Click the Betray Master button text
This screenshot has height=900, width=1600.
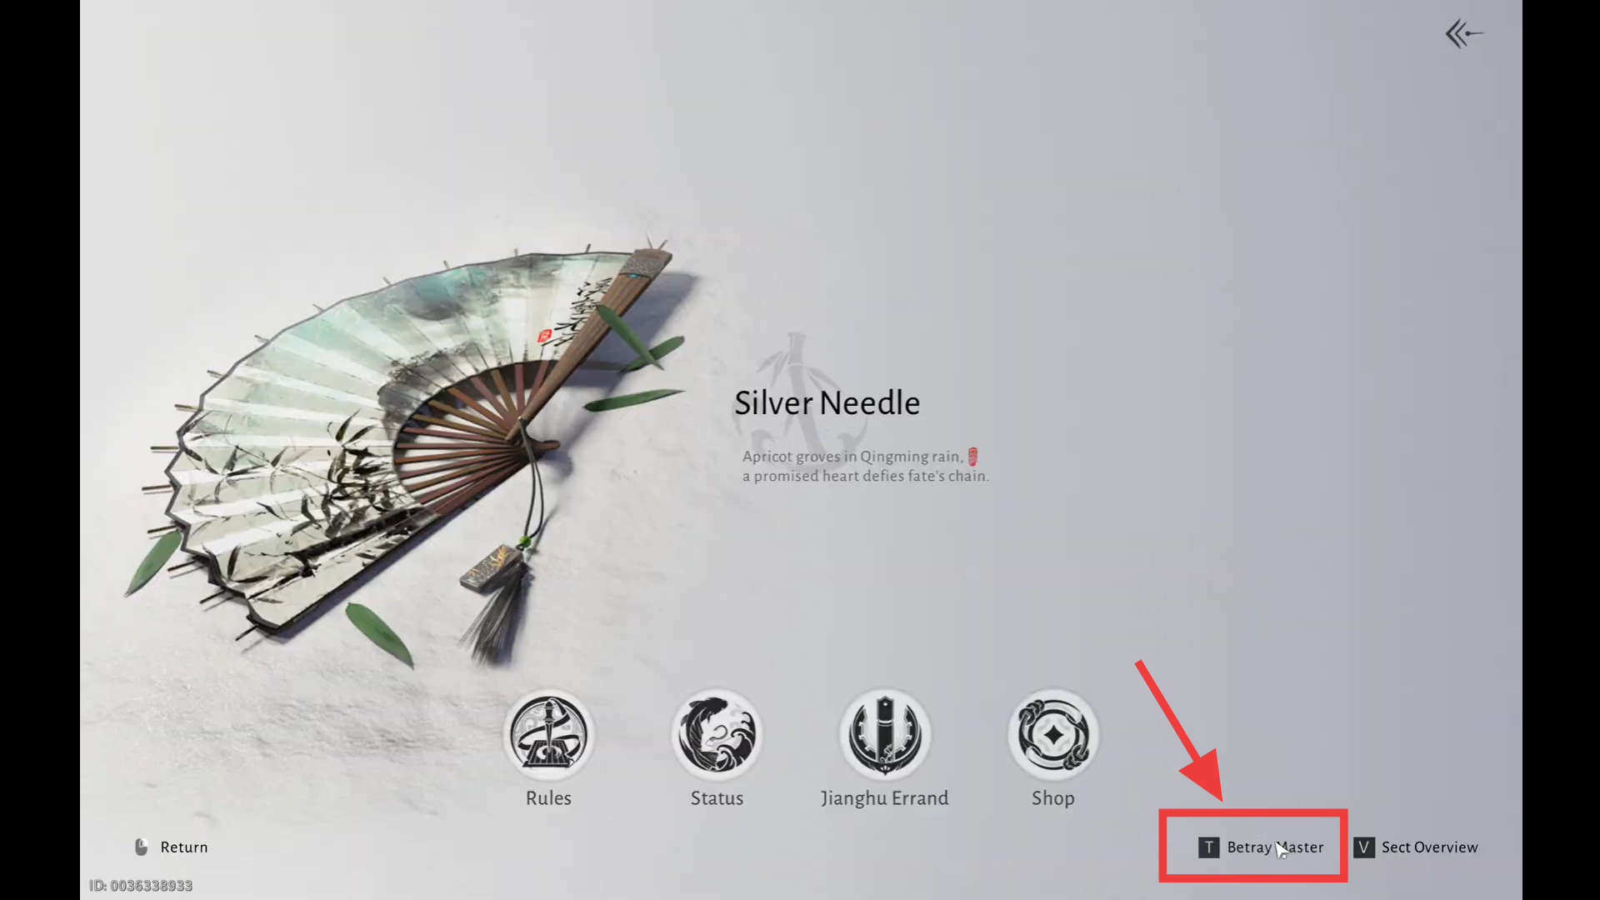click(1275, 847)
